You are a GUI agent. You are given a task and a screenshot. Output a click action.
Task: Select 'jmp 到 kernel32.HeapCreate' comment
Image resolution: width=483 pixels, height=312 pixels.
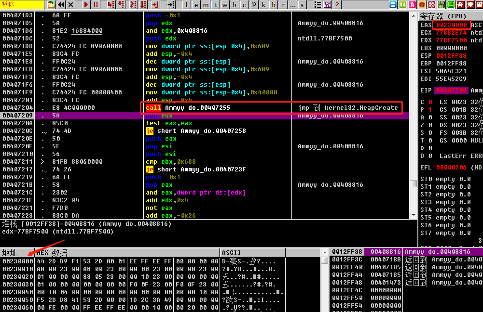pyautogui.click(x=348, y=108)
